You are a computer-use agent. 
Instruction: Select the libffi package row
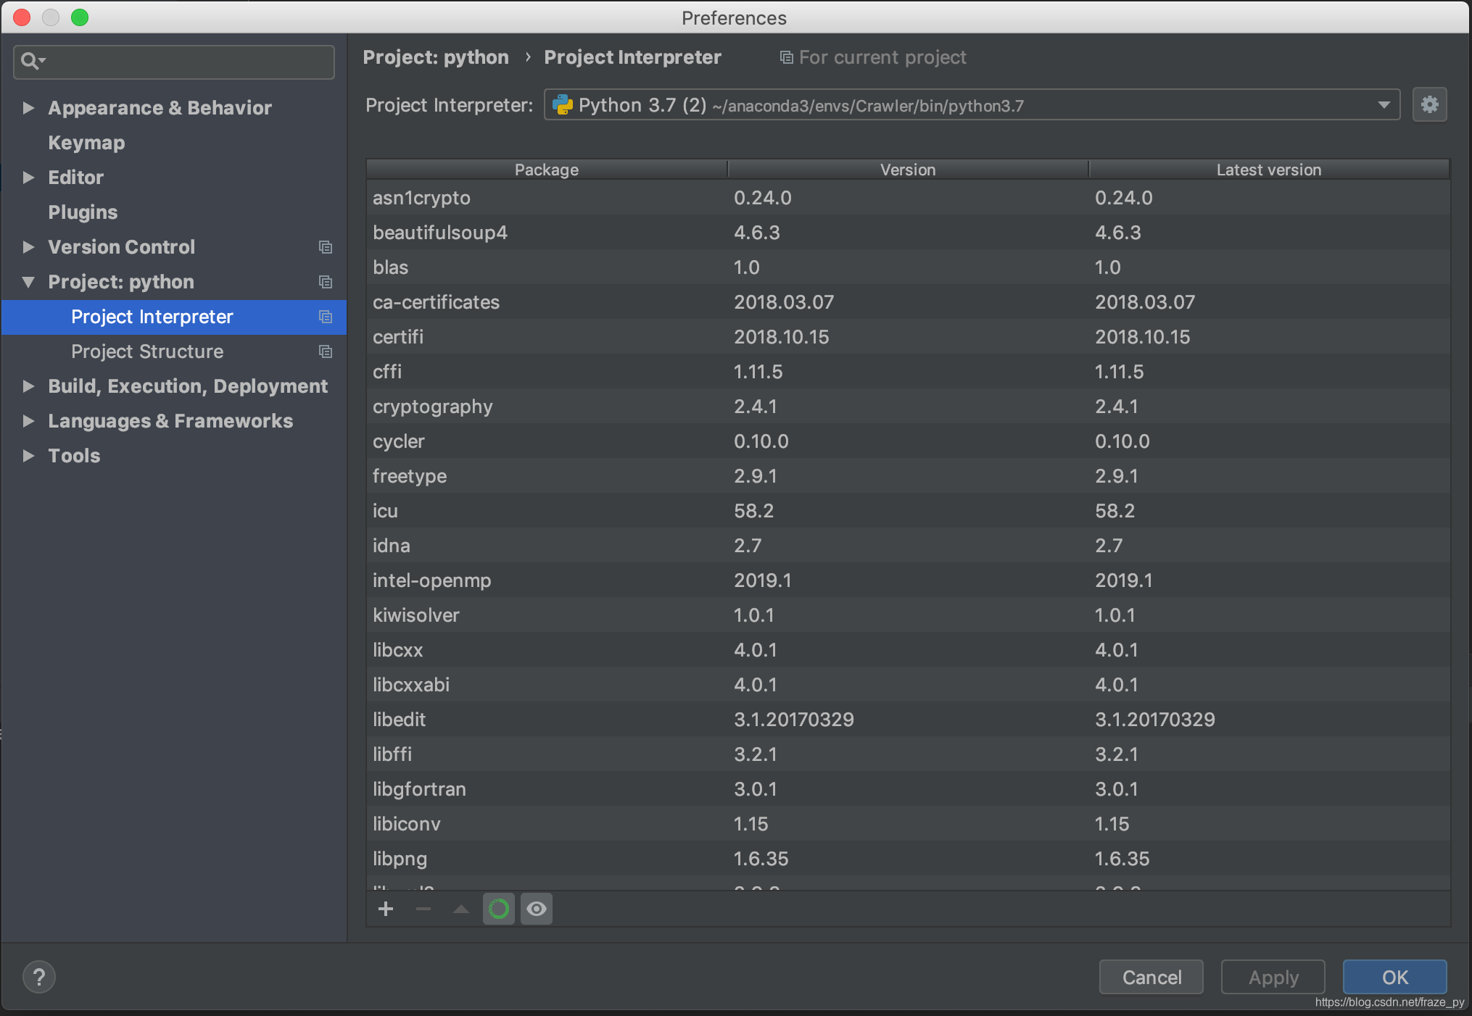point(908,754)
